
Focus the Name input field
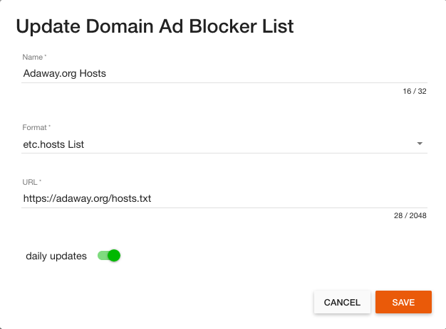tap(224, 73)
